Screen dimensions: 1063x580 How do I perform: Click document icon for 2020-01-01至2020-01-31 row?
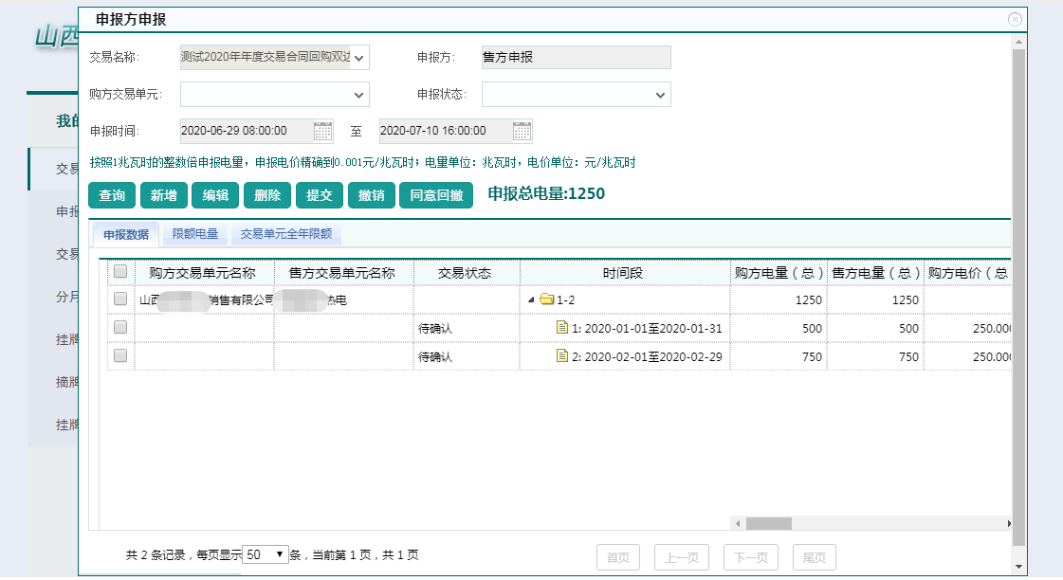[561, 328]
